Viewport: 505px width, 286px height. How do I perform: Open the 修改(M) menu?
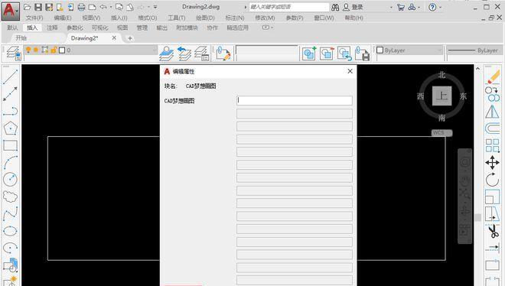click(x=265, y=18)
